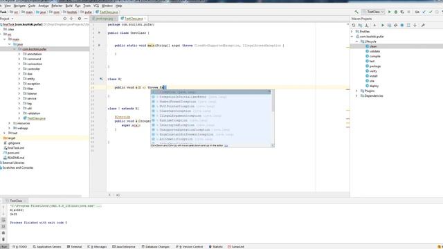Select the TestClass tab in Run panel

click(x=16, y=201)
